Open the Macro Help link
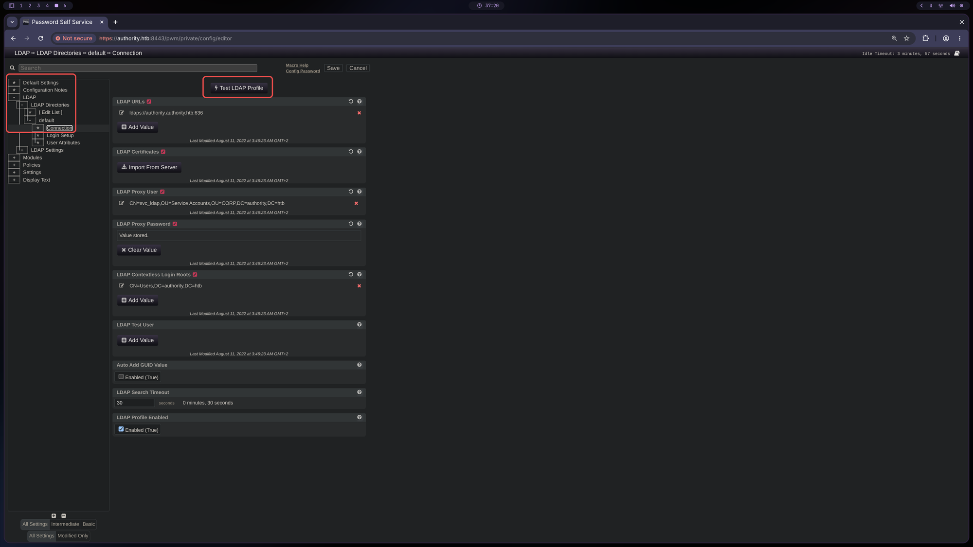This screenshot has width=973, height=547. tap(297, 65)
